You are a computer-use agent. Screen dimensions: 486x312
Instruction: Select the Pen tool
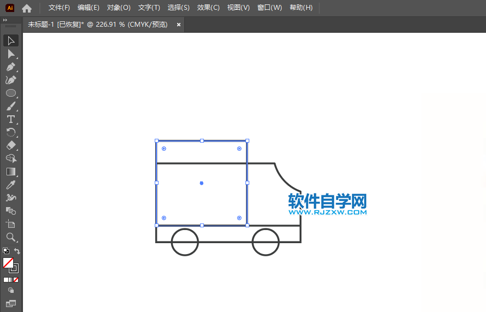tap(11, 67)
